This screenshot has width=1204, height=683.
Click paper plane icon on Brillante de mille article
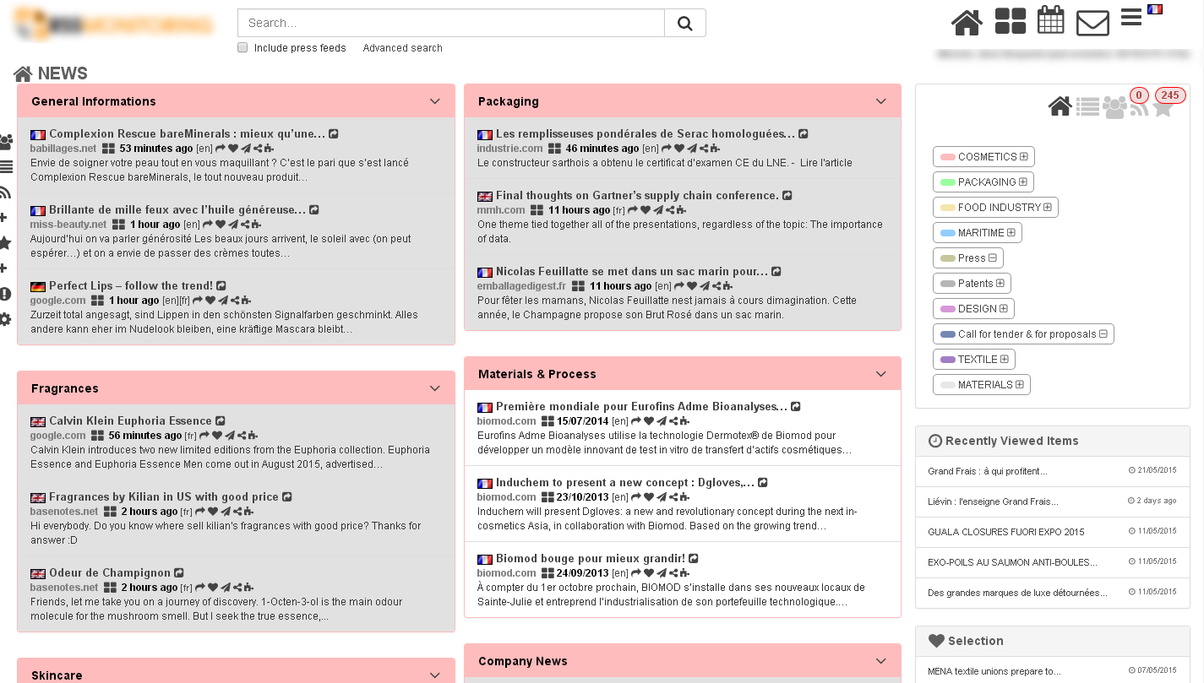click(232, 225)
